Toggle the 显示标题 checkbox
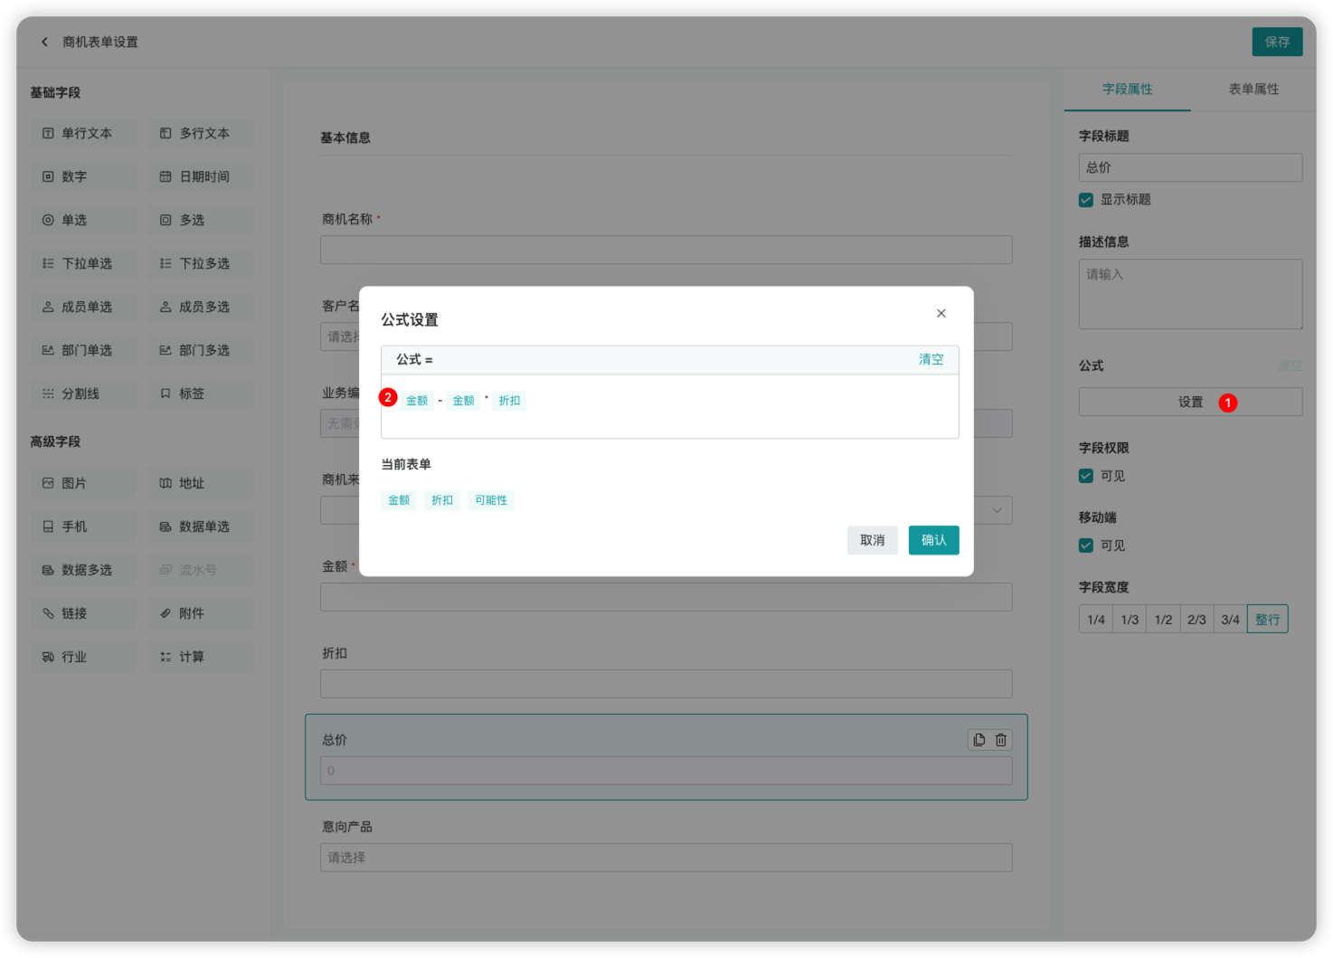Screen dimensions: 1333x958 pos(1085,200)
